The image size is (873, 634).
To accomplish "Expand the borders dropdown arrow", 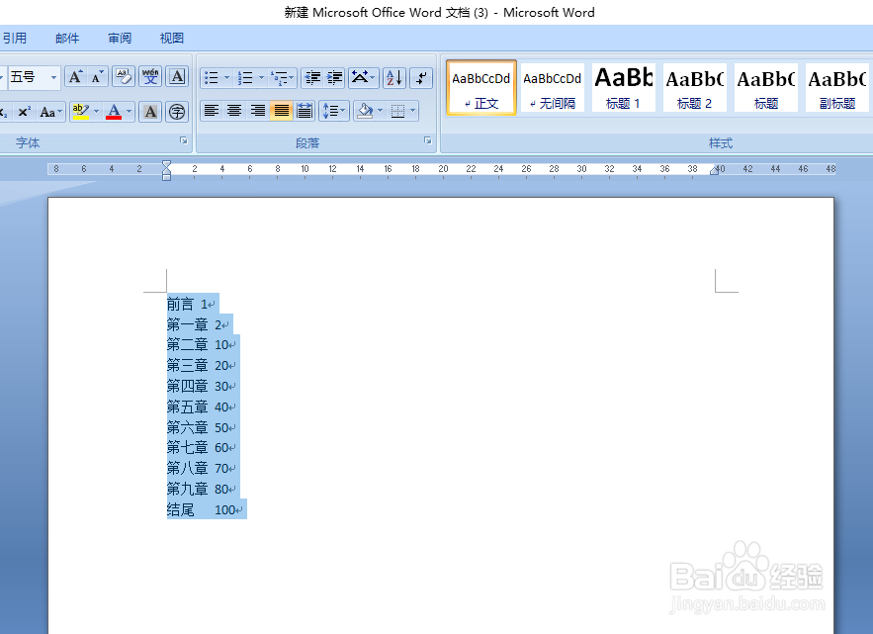I will tap(412, 111).
